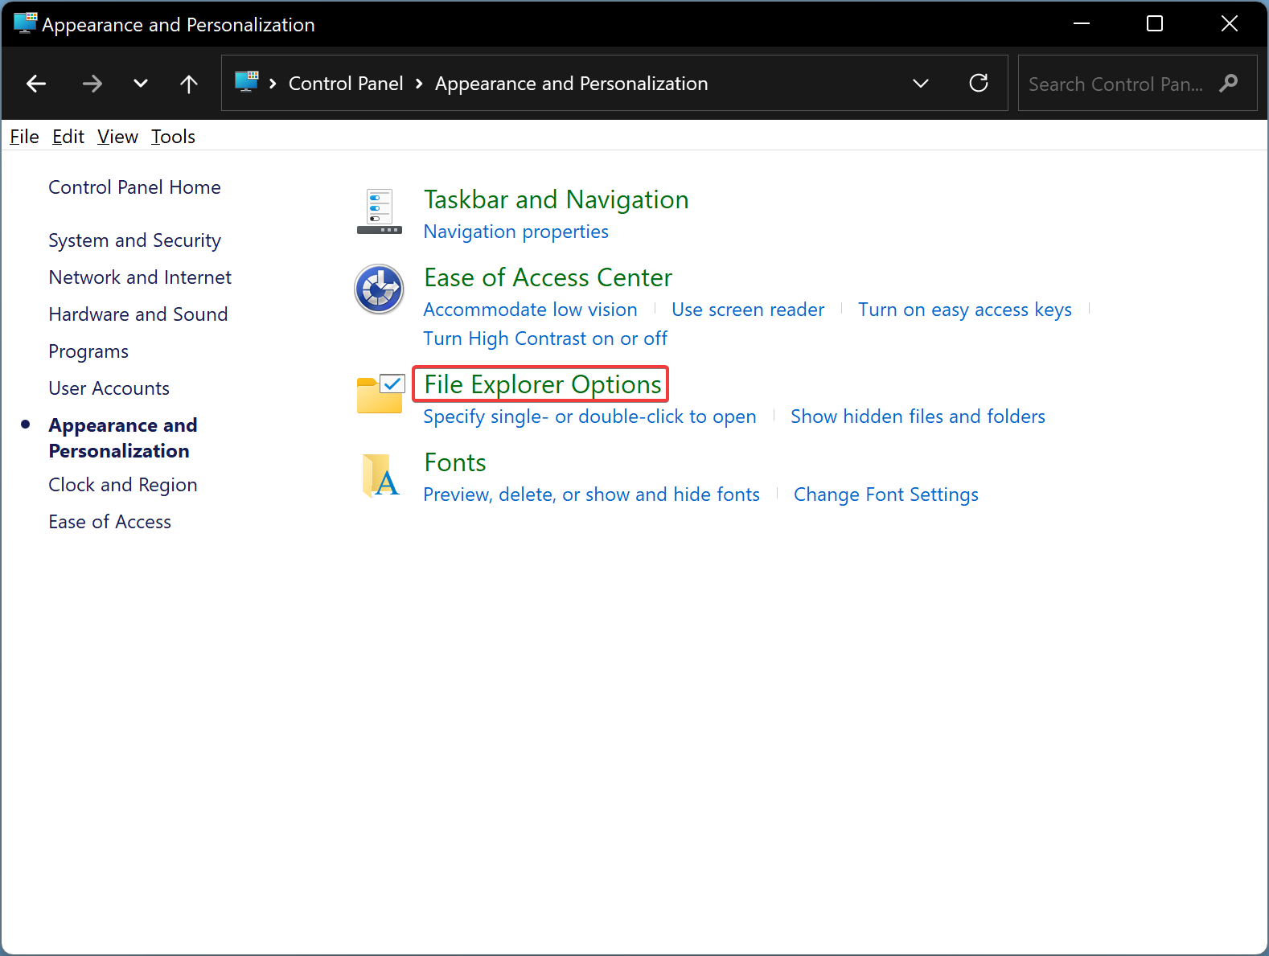This screenshot has width=1269, height=956.
Task: Click the Fonts folder icon
Action: 380,475
